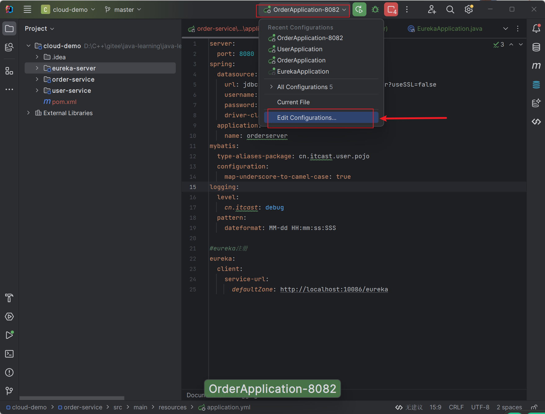Click Edit Configurations... menu item

tap(321, 118)
